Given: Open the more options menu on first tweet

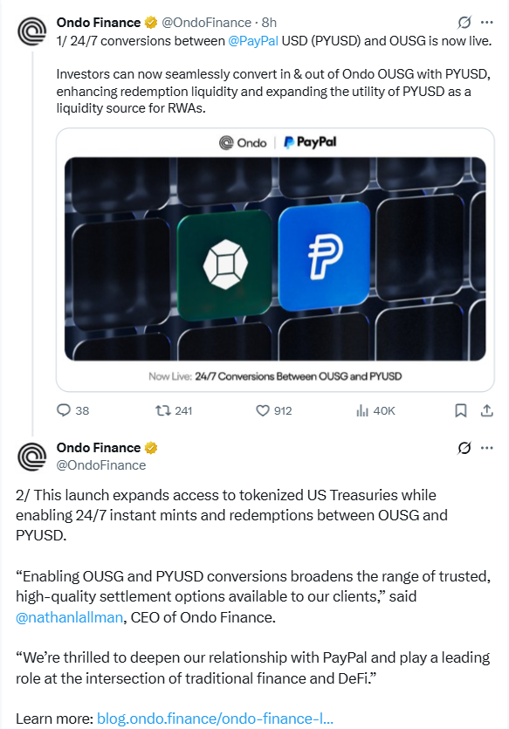Looking at the screenshot, I should [486, 23].
